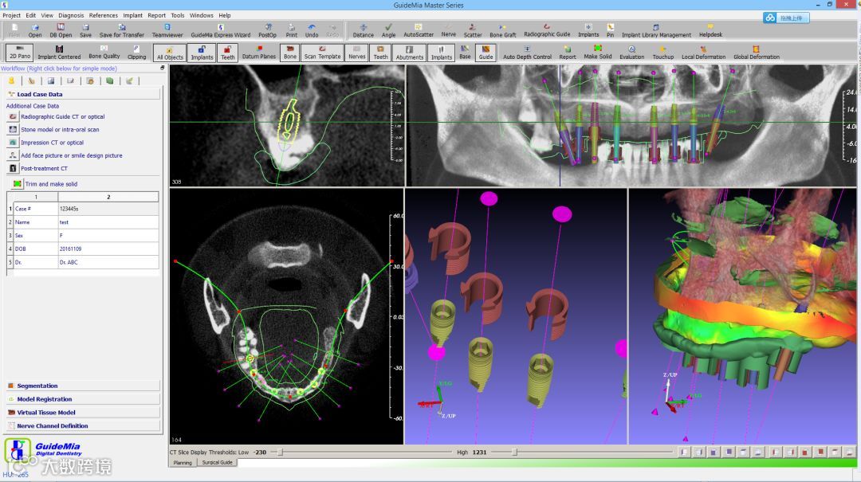Click the AutoScatter tool
Screen dimensions: 861x482
[x=419, y=31]
